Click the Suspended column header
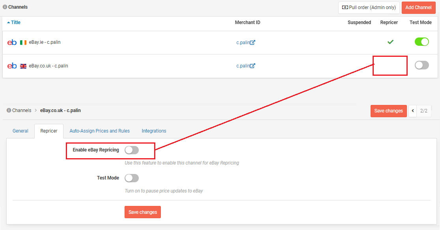The height and width of the screenshot is (230, 440). (x=359, y=22)
